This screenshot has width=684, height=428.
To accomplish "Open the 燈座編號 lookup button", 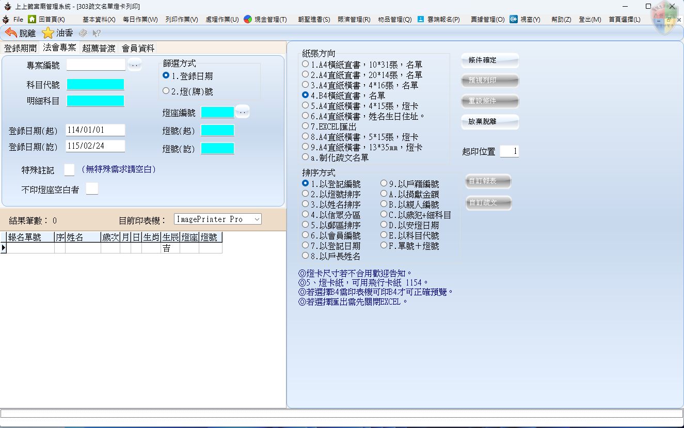I will (x=242, y=112).
